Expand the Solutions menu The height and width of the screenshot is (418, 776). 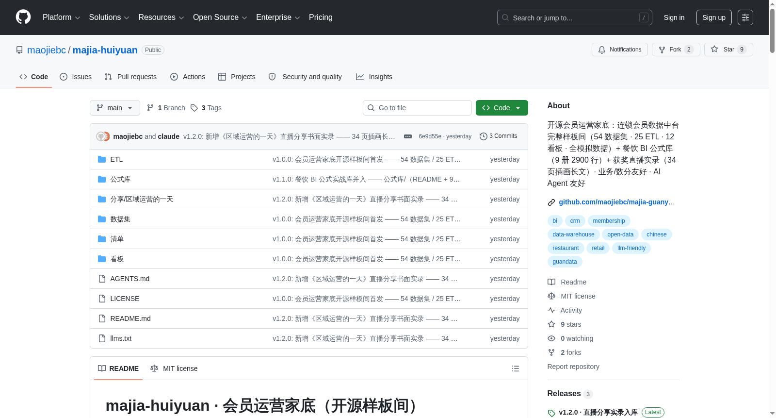[x=109, y=17]
